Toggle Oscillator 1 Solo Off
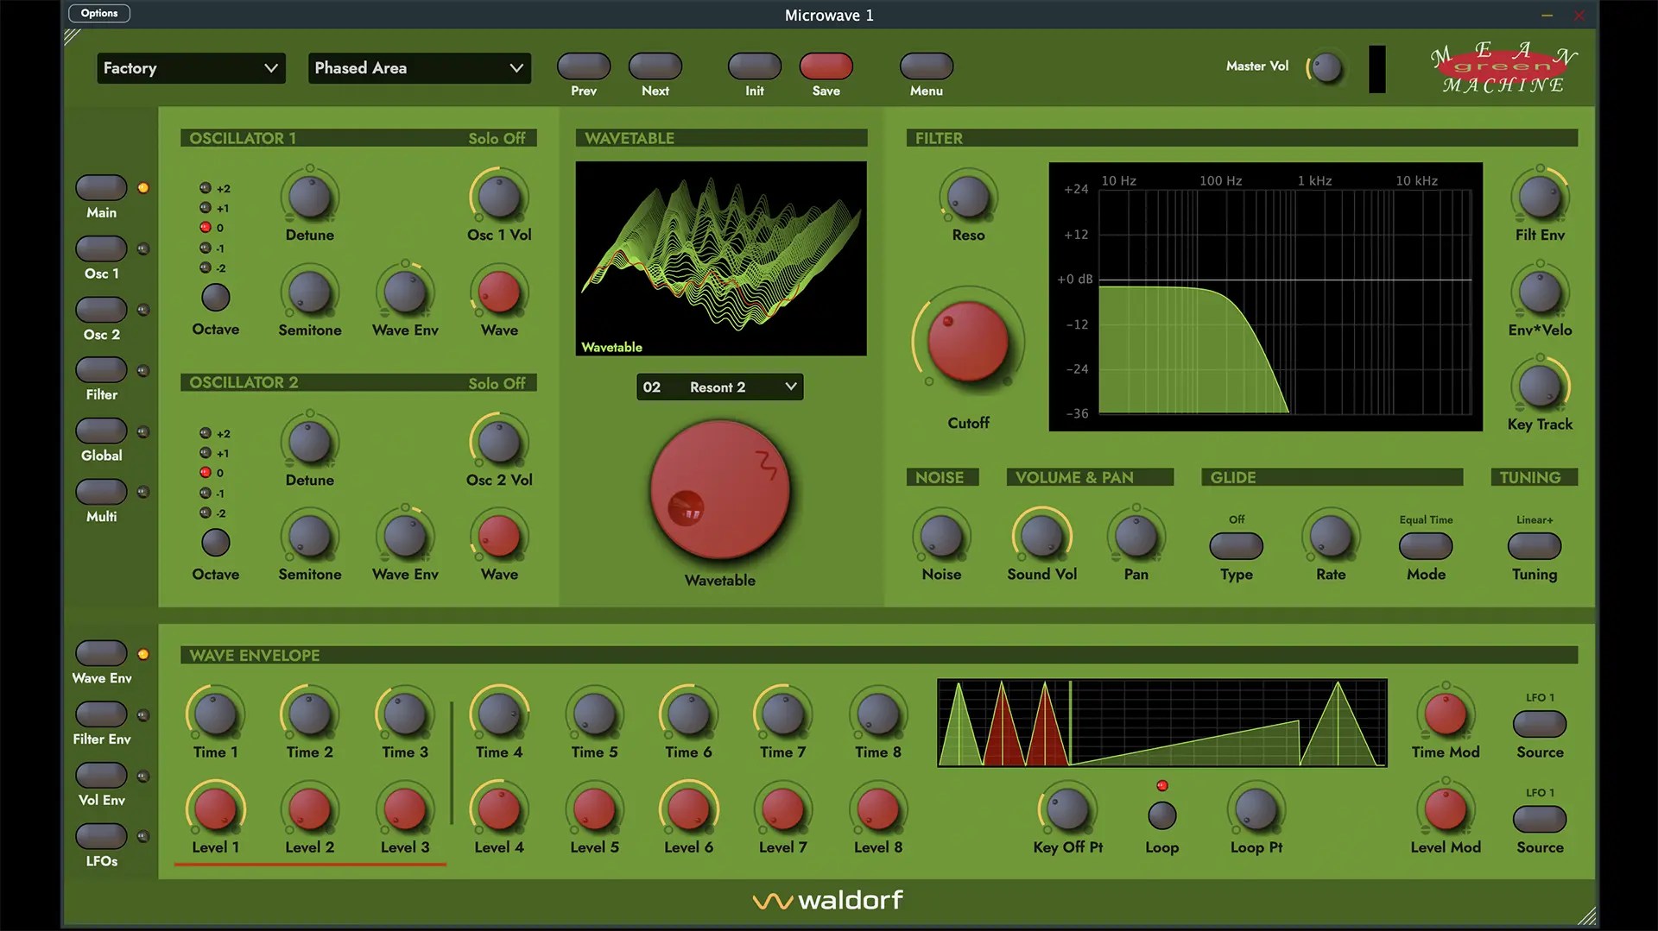This screenshot has width=1658, height=931. click(497, 138)
